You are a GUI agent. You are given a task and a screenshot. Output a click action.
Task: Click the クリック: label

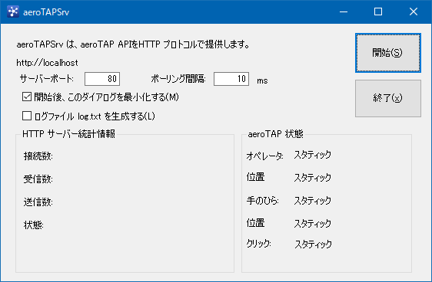[259, 244]
